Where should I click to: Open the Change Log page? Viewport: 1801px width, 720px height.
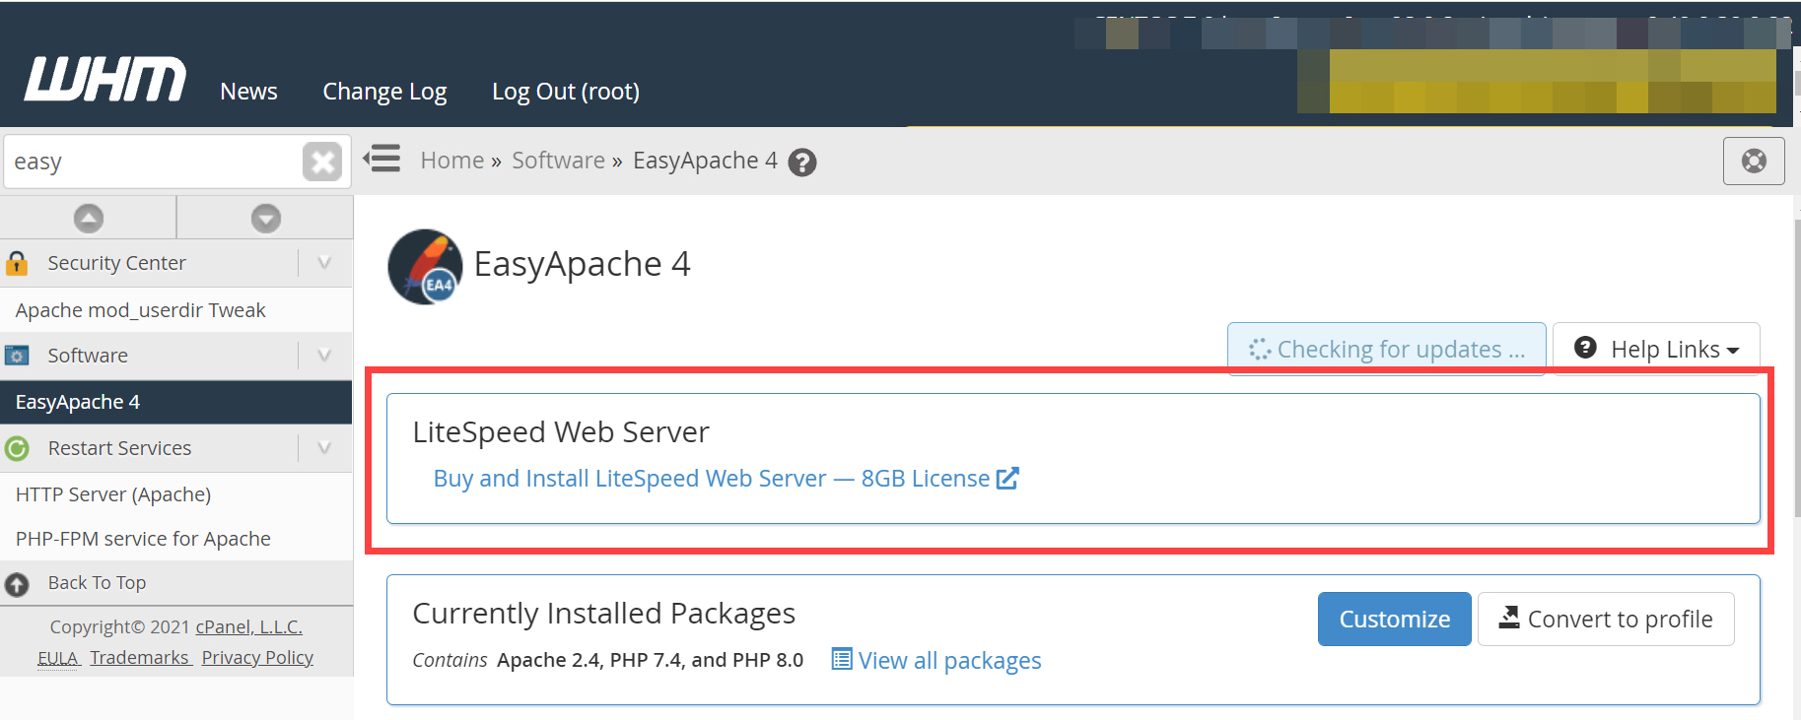click(384, 92)
